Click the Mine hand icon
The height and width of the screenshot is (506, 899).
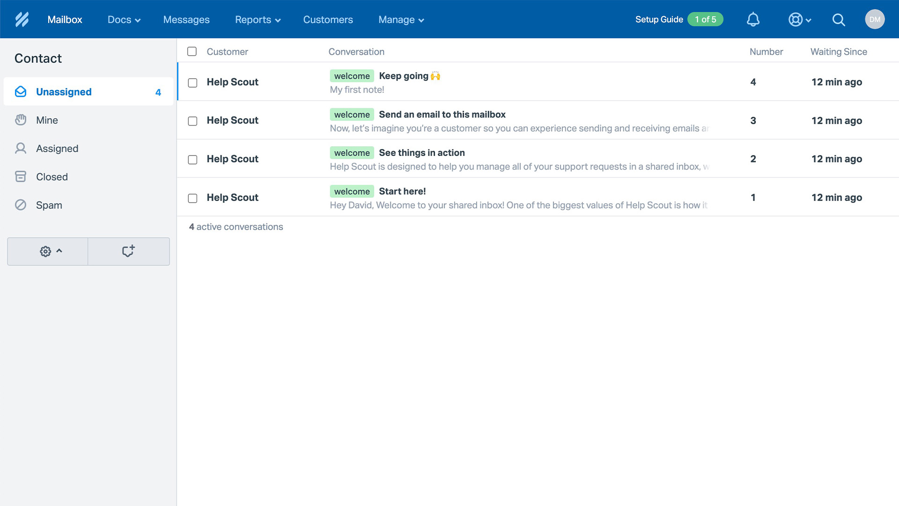tap(21, 120)
